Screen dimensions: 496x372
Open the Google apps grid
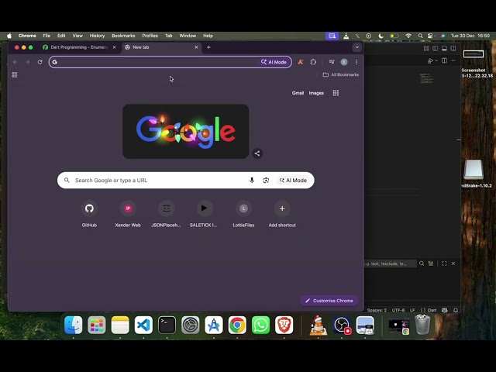click(x=336, y=93)
